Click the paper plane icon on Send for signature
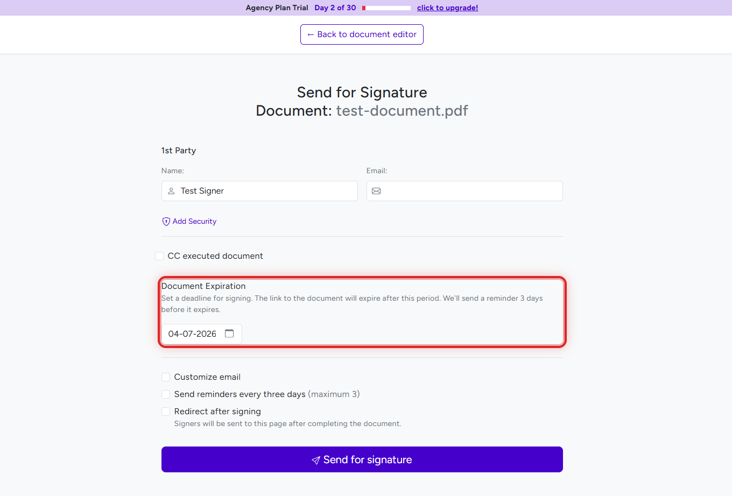 [316, 460]
